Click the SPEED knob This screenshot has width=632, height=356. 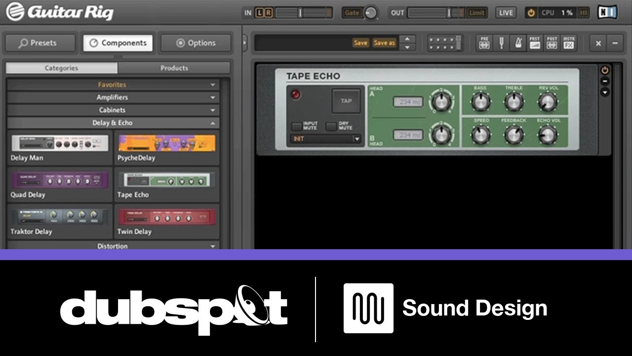click(x=480, y=134)
